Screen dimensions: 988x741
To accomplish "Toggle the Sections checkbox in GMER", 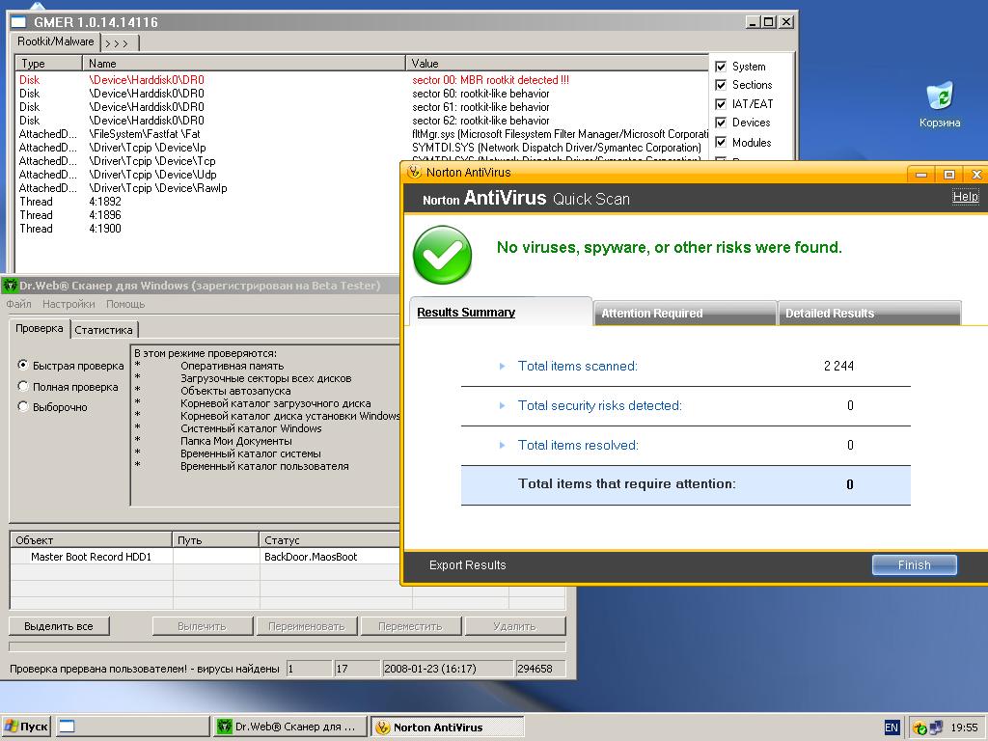I will point(721,85).
